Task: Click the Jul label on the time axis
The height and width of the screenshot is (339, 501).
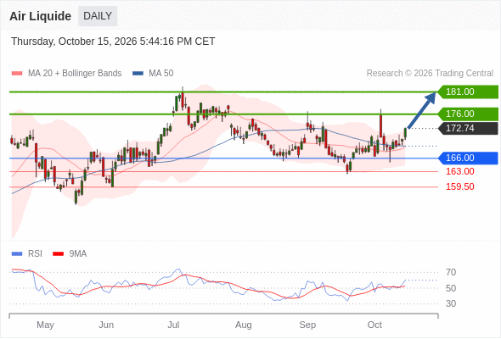Action: 173,325
